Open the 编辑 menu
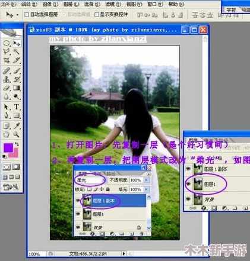250x261 pixels. click(29, 4)
